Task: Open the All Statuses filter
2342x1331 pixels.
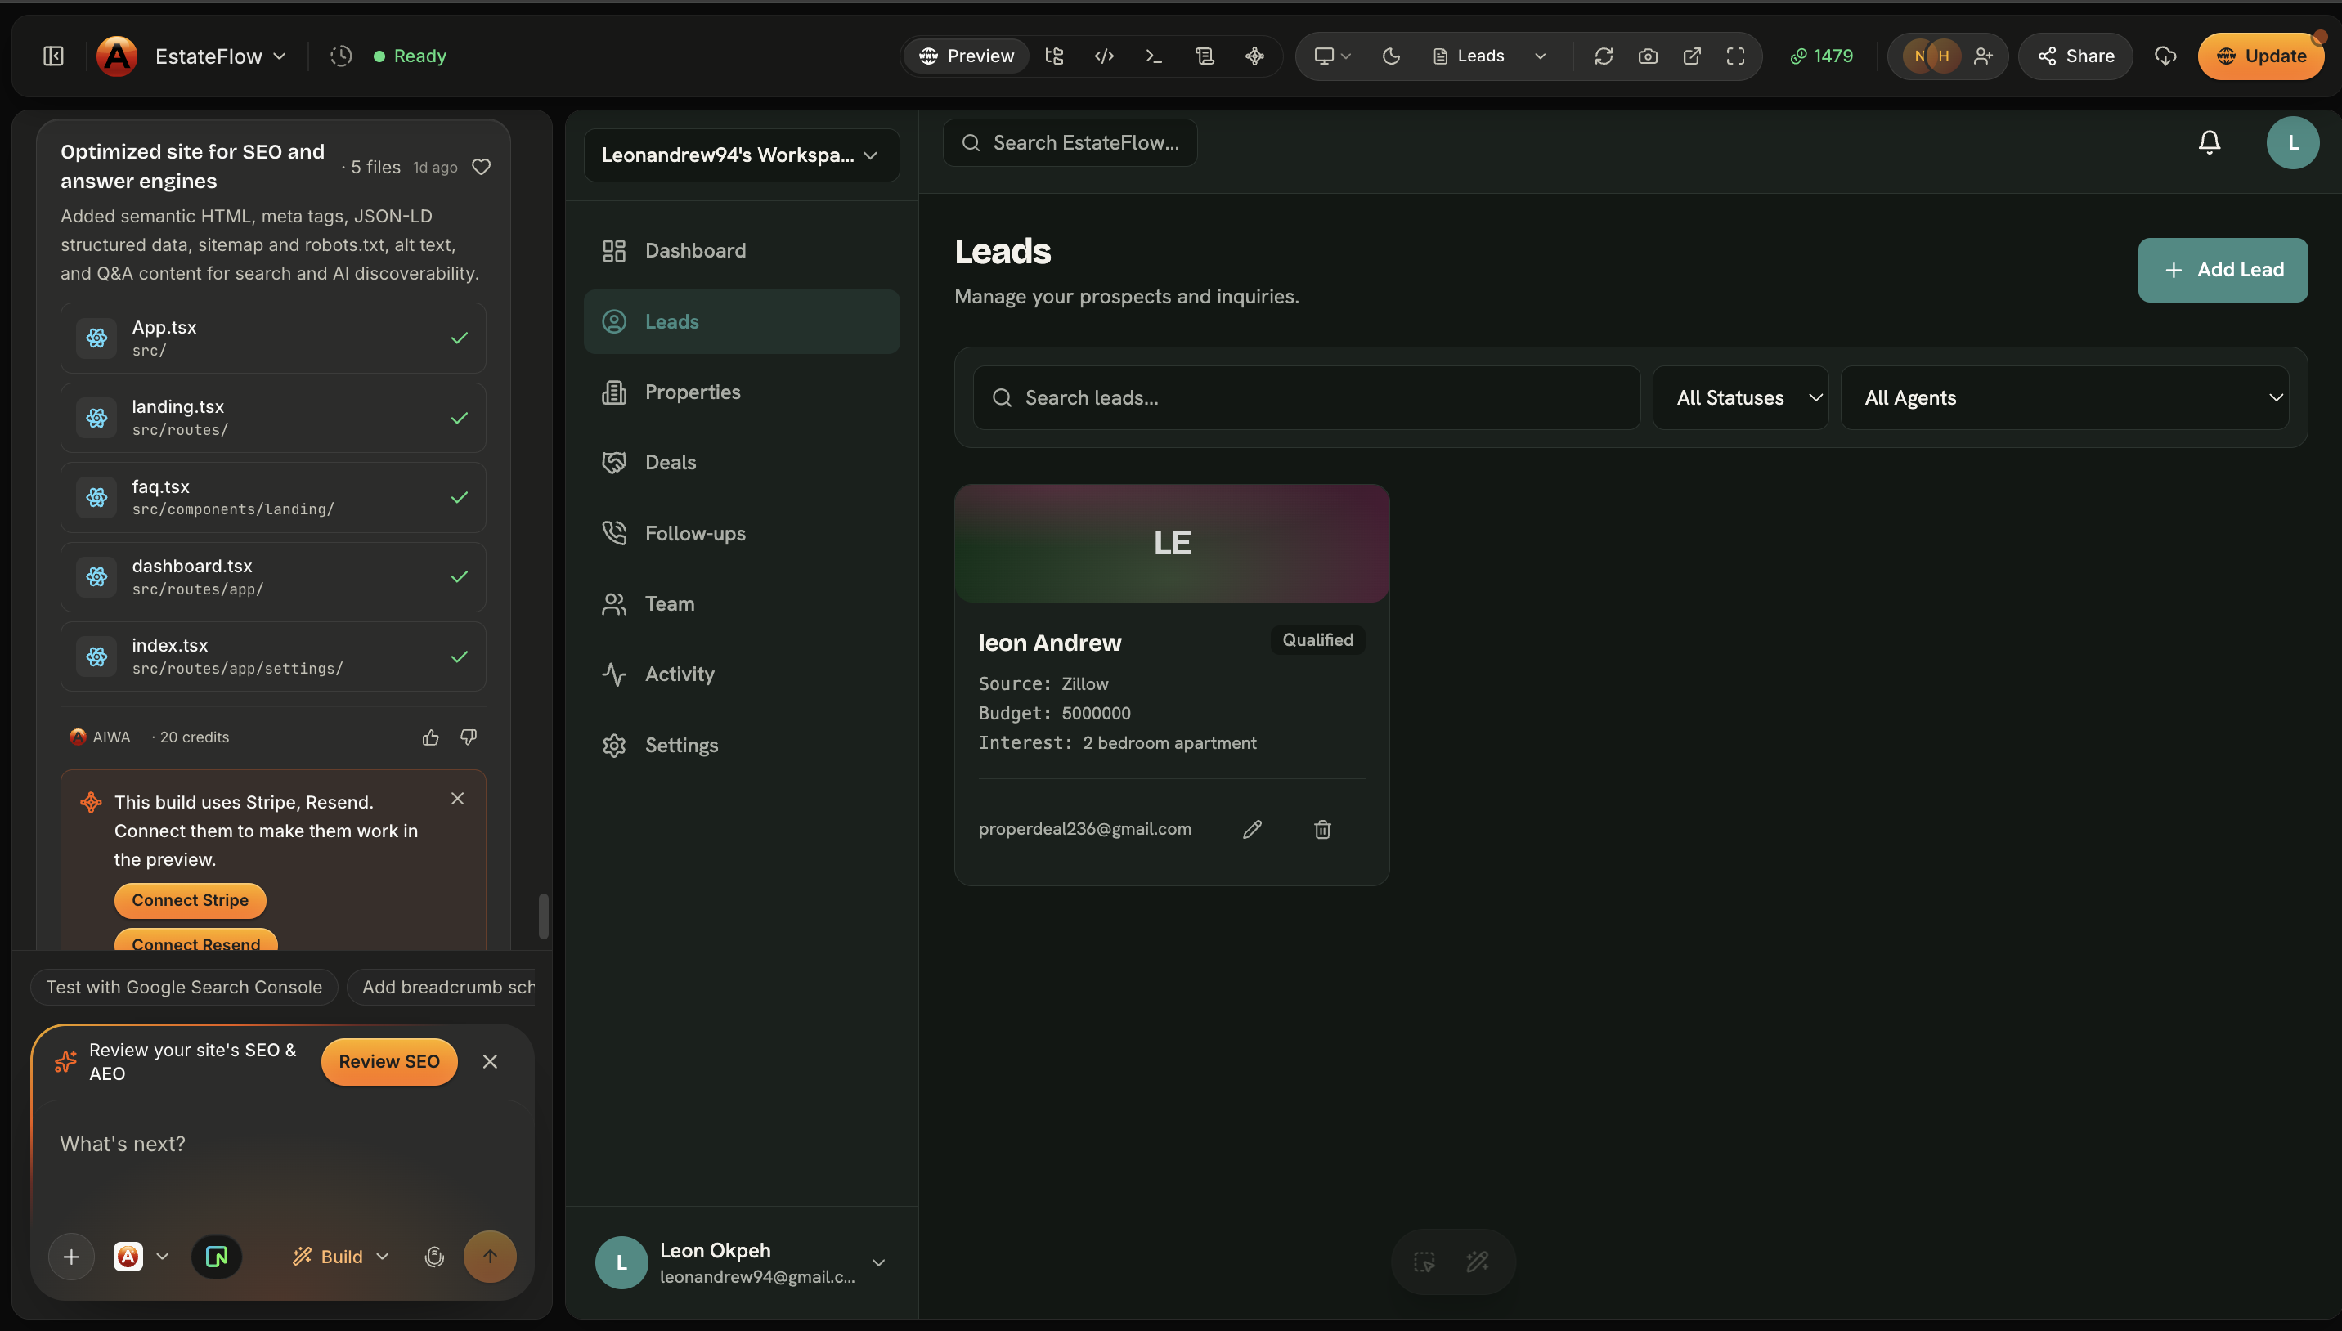Action: pos(1740,397)
